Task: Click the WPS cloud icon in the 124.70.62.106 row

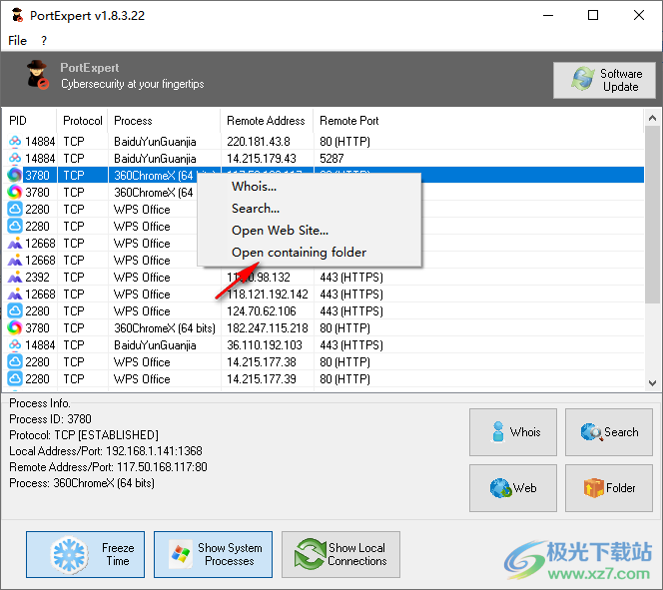Action: (15, 311)
